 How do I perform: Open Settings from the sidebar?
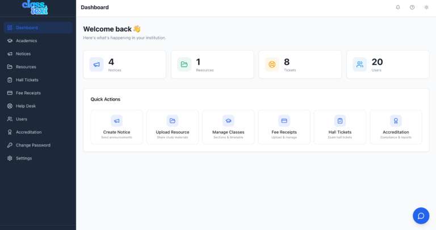tap(24, 158)
